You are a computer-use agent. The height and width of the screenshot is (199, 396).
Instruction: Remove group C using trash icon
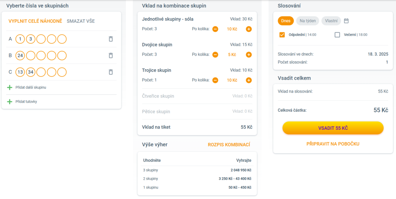pyautogui.click(x=111, y=72)
